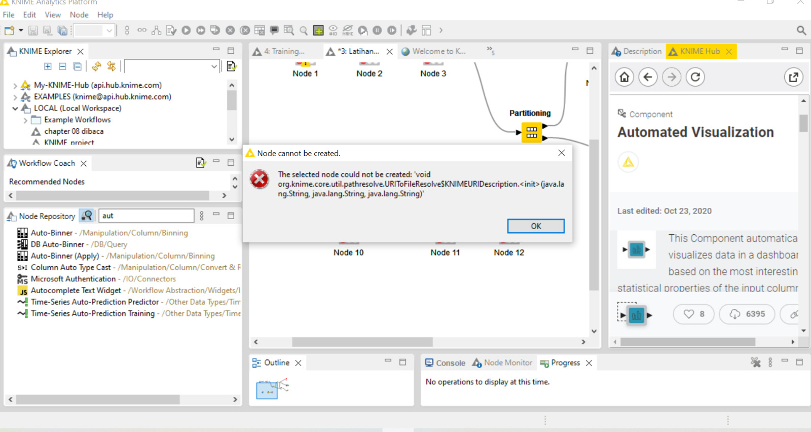Screen dimensions: 811x432
Task: Show hidden editor tabs list
Action: pos(491,50)
